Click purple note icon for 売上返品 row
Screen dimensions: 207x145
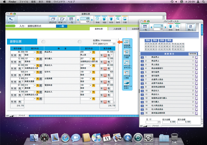tap(196, 65)
